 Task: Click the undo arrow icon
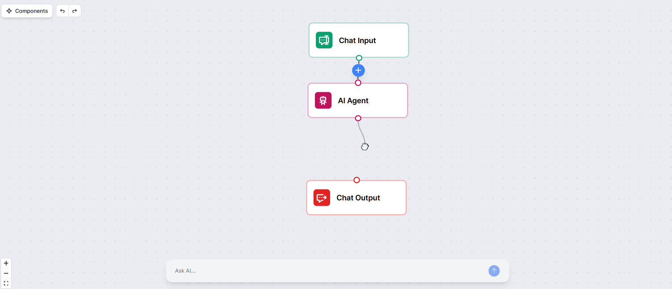(62, 11)
